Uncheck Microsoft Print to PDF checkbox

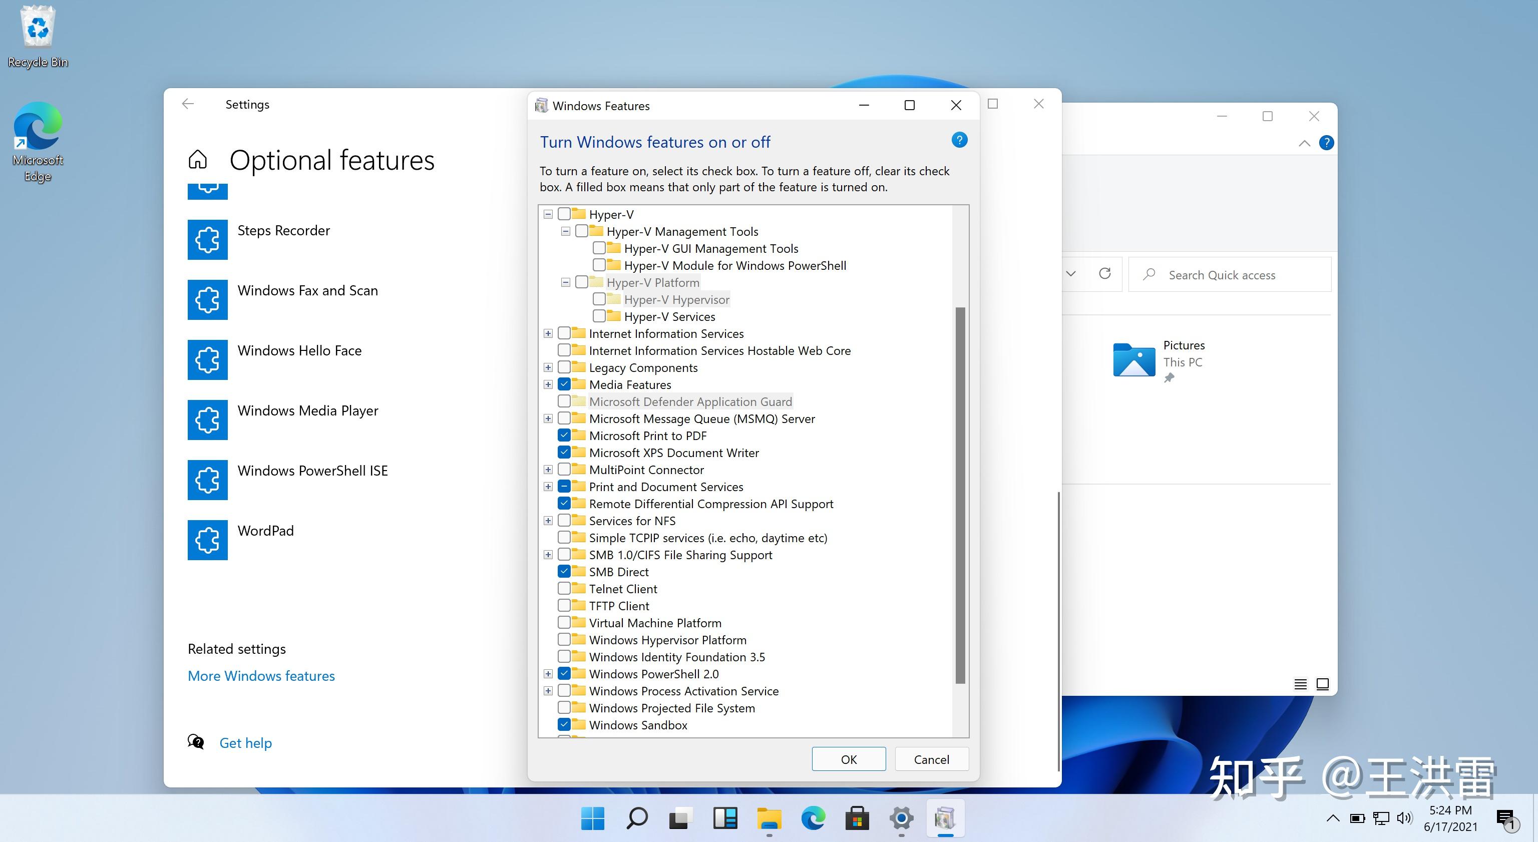coord(564,436)
